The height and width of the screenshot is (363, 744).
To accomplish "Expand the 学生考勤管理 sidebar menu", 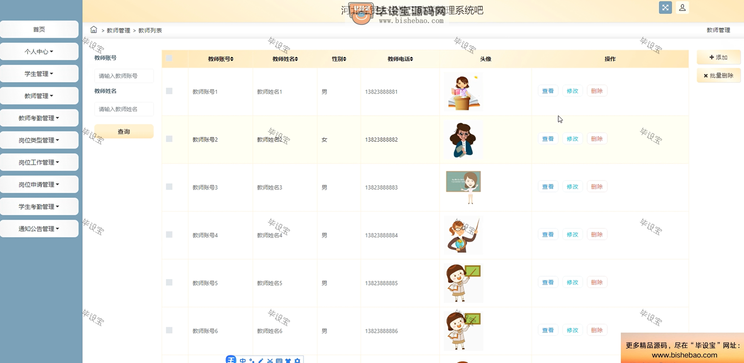I will (39, 207).
